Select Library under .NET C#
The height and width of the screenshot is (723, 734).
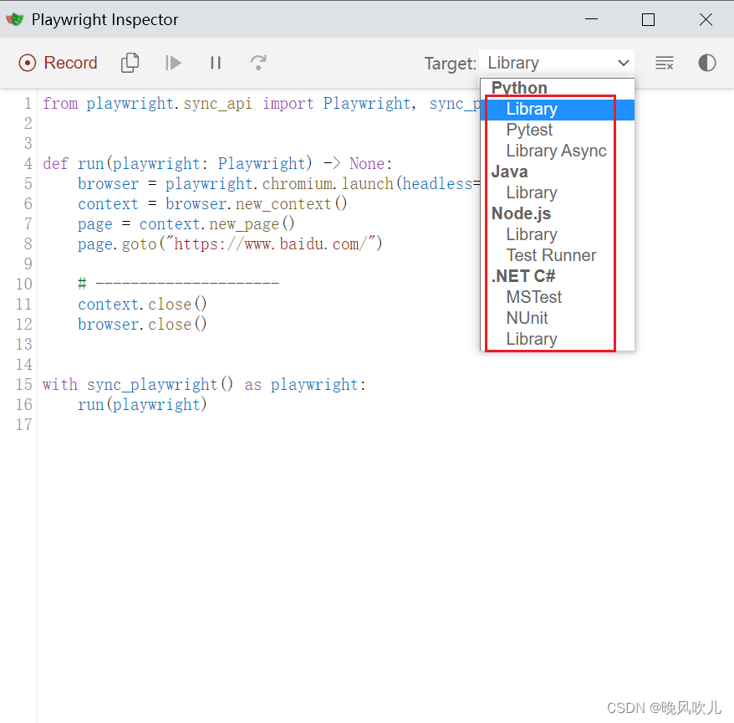click(558, 339)
